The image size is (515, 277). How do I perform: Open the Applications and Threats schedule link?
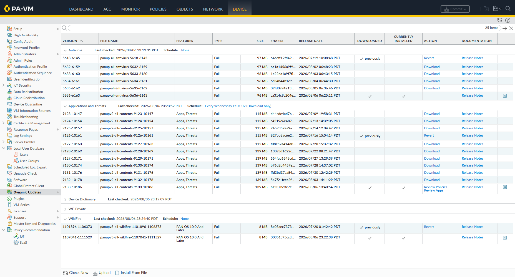pyautogui.click(x=238, y=106)
